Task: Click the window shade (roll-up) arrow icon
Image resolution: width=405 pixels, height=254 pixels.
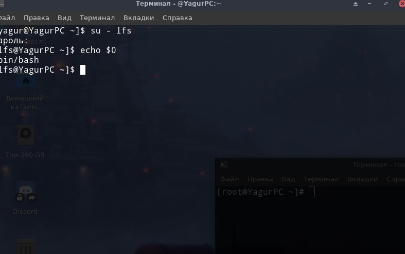Action: click(356, 4)
